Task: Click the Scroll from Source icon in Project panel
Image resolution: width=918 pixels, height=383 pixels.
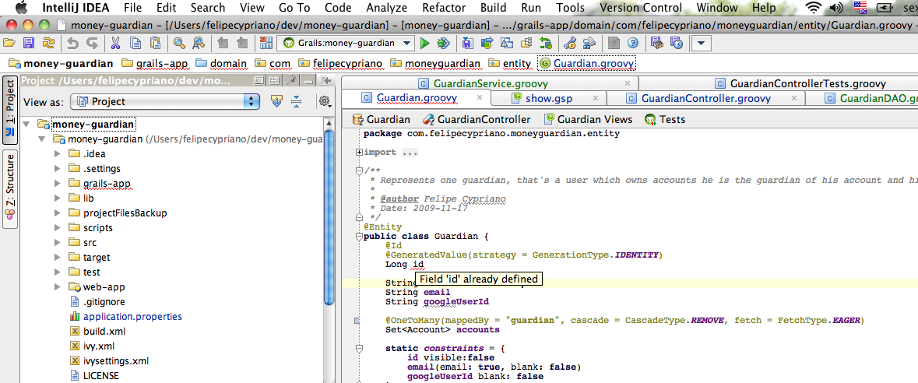Action: point(277,101)
